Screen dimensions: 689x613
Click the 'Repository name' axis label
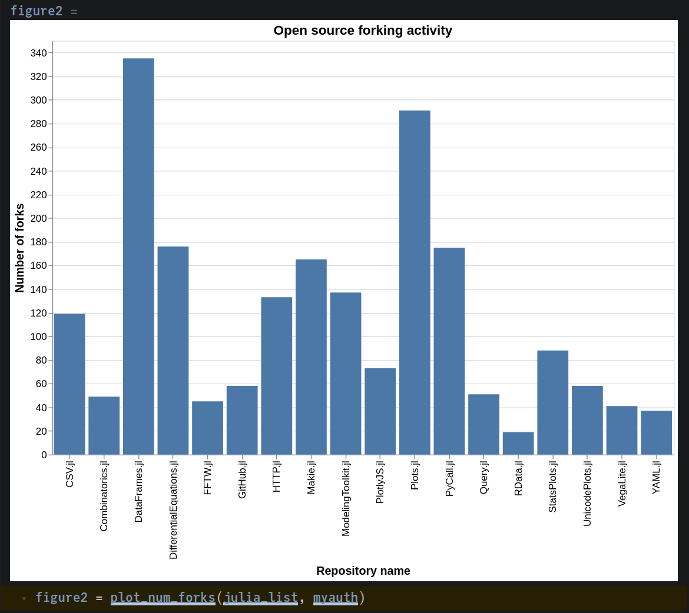[x=363, y=571]
